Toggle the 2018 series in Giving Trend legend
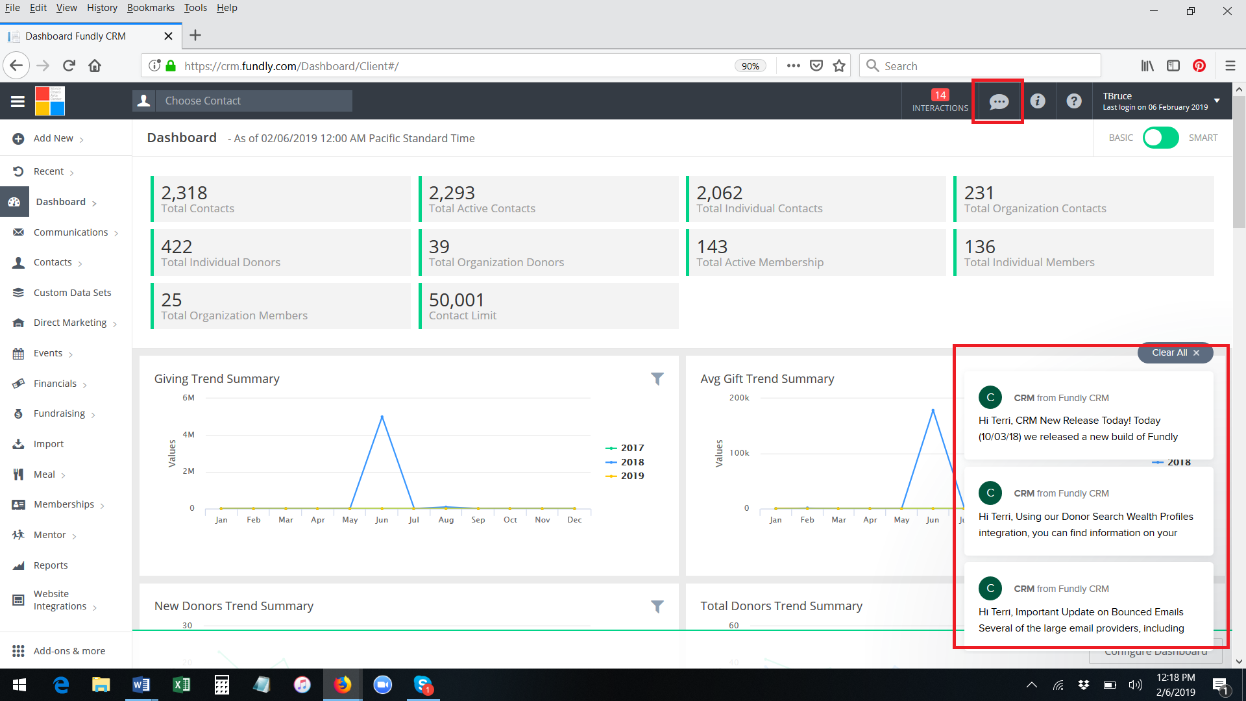The image size is (1246, 701). [x=625, y=462]
